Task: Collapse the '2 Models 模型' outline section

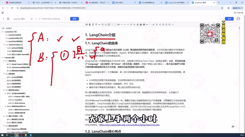Action: click(2, 57)
